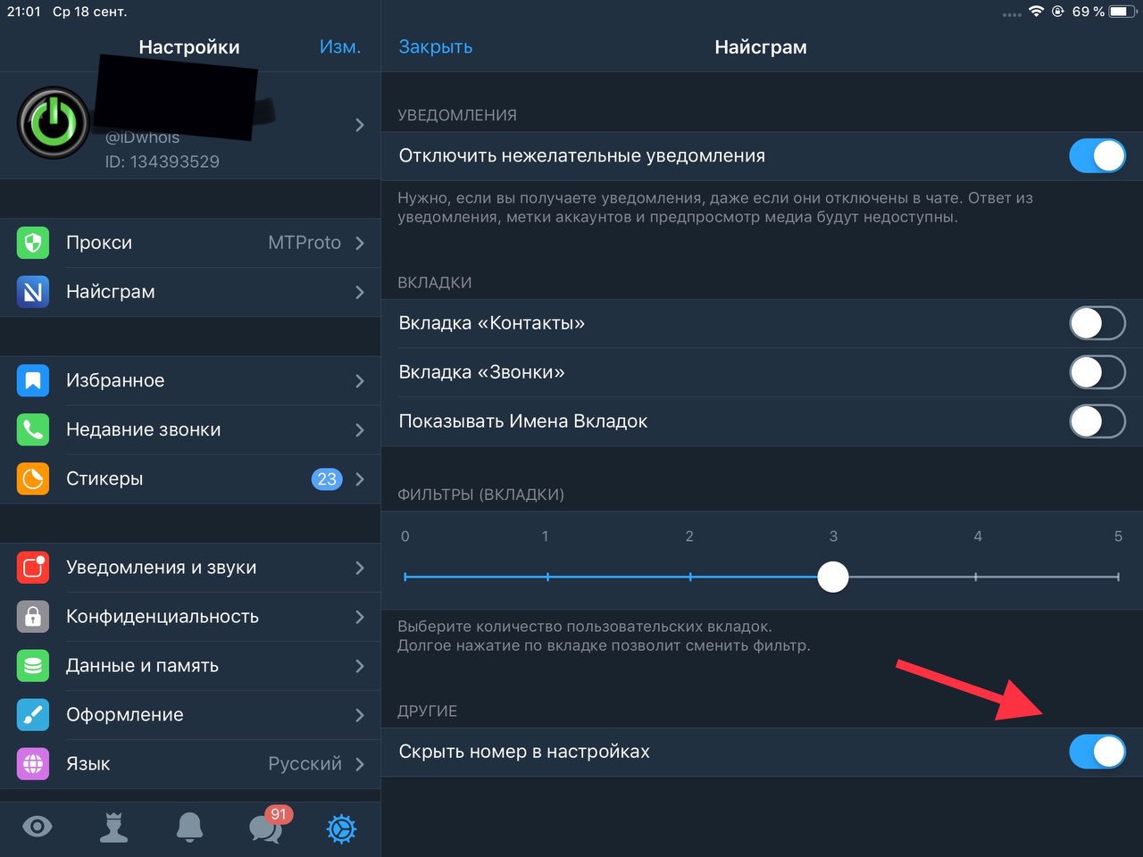Tap the green power profile avatar
Viewport: 1143px width, 857px height.
54,123
